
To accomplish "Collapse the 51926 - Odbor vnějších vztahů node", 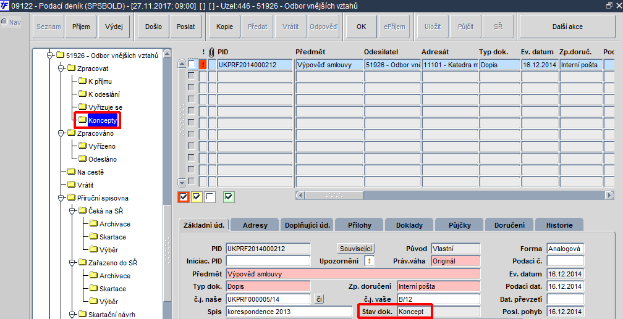I will pos(49,56).
